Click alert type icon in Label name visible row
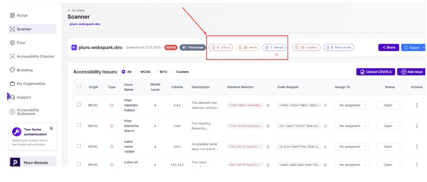427x182 pixels. click(112, 147)
